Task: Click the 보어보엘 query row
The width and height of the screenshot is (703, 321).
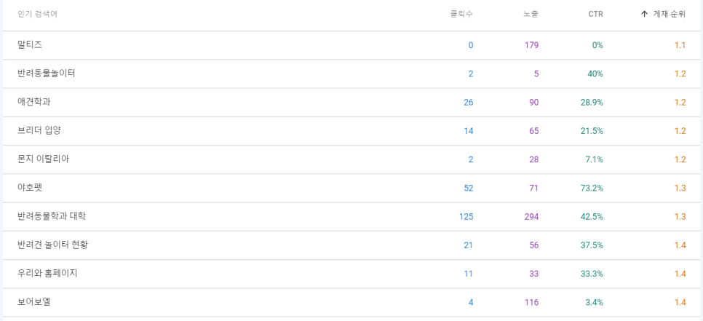Action: (351, 302)
